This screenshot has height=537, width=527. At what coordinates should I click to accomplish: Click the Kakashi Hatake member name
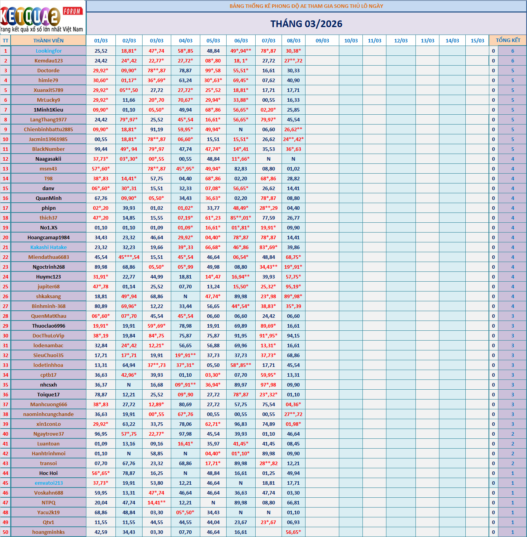click(49, 247)
